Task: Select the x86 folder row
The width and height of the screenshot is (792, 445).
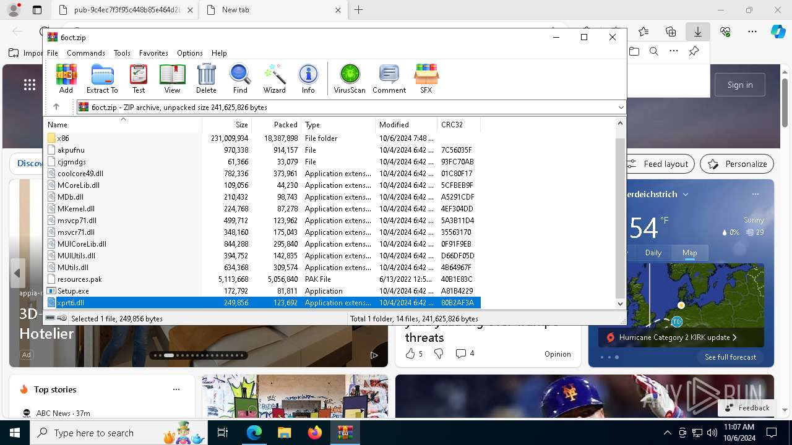Action: coord(263,138)
